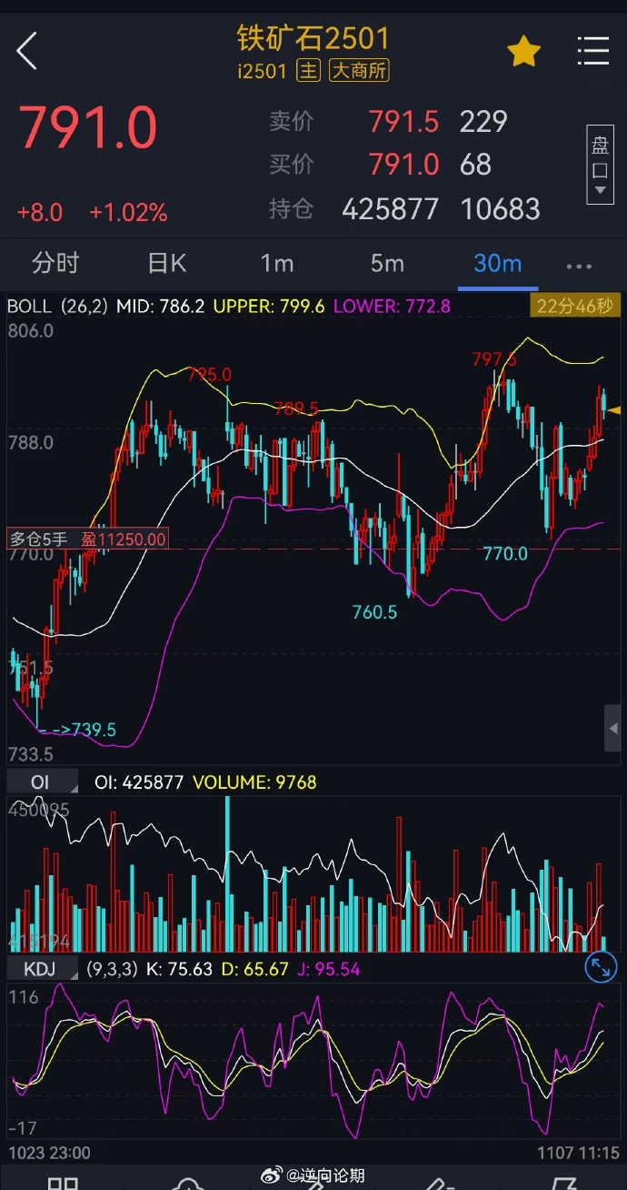627x1190 pixels.
Task: Tap the 739.5 low label on chart
Action: (x=95, y=731)
